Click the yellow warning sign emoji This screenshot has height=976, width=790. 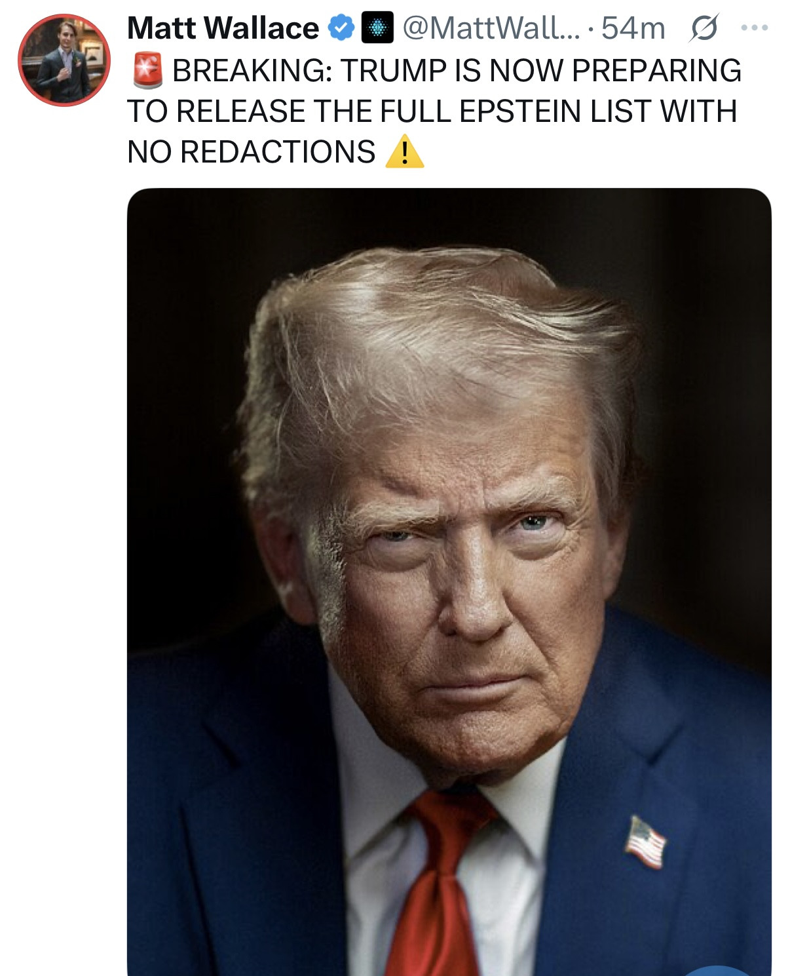404,152
